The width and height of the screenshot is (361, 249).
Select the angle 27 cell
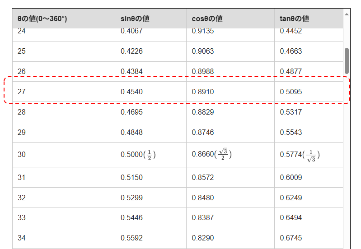point(22,92)
